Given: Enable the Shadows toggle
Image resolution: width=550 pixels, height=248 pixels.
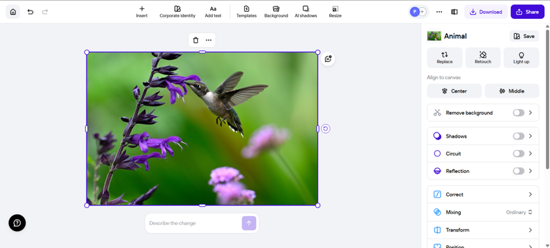Looking at the screenshot, I should click(519, 136).
